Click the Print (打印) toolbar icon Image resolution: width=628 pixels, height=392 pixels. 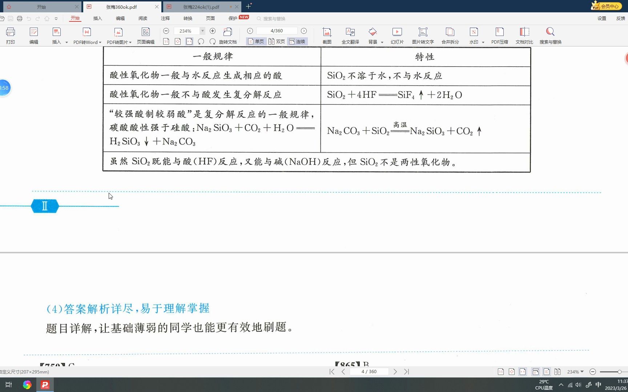11,36
